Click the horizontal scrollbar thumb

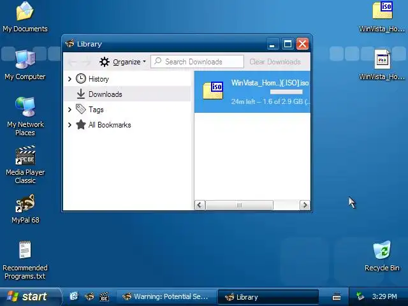(240, 205)
